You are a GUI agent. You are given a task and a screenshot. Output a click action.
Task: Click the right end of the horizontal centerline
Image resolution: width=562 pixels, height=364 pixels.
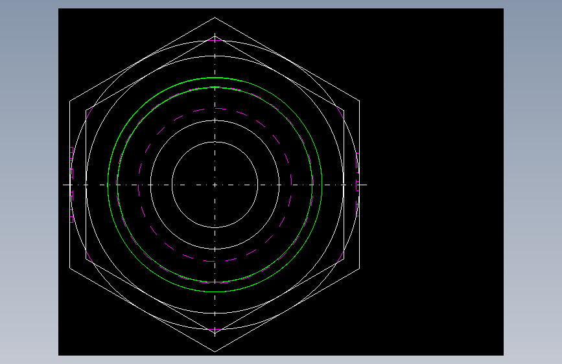[366, 185]
